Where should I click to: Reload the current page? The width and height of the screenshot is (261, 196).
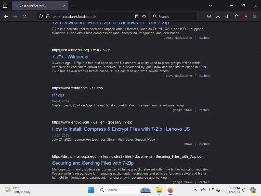pyautogui.click(x=24, y=17)
